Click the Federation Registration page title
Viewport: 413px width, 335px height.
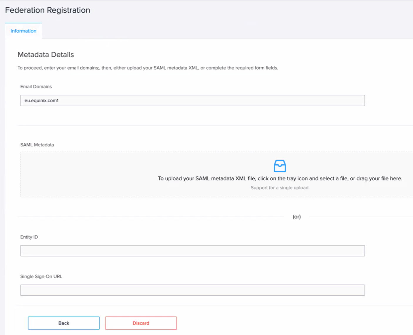click(x=48, y=10)
